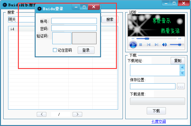Focus the 帐号 account input field
Image resolution: width=191 pixels, height=126 pixels.
click(x=74, y=21)
